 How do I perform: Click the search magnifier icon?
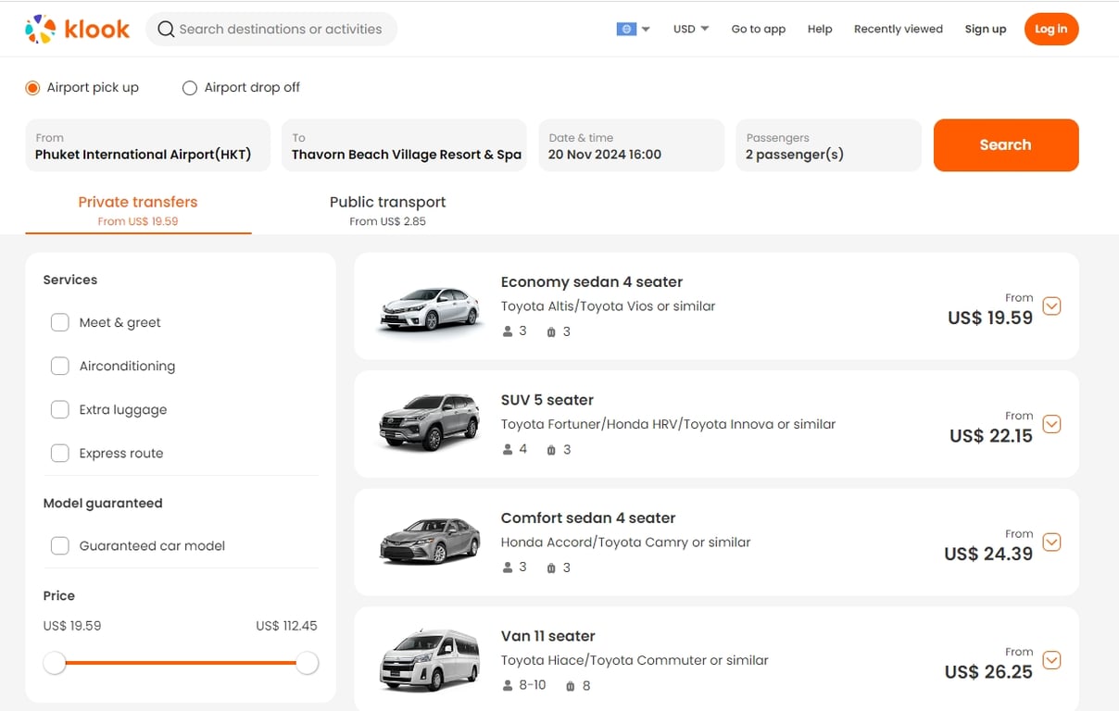click(166, 30)
